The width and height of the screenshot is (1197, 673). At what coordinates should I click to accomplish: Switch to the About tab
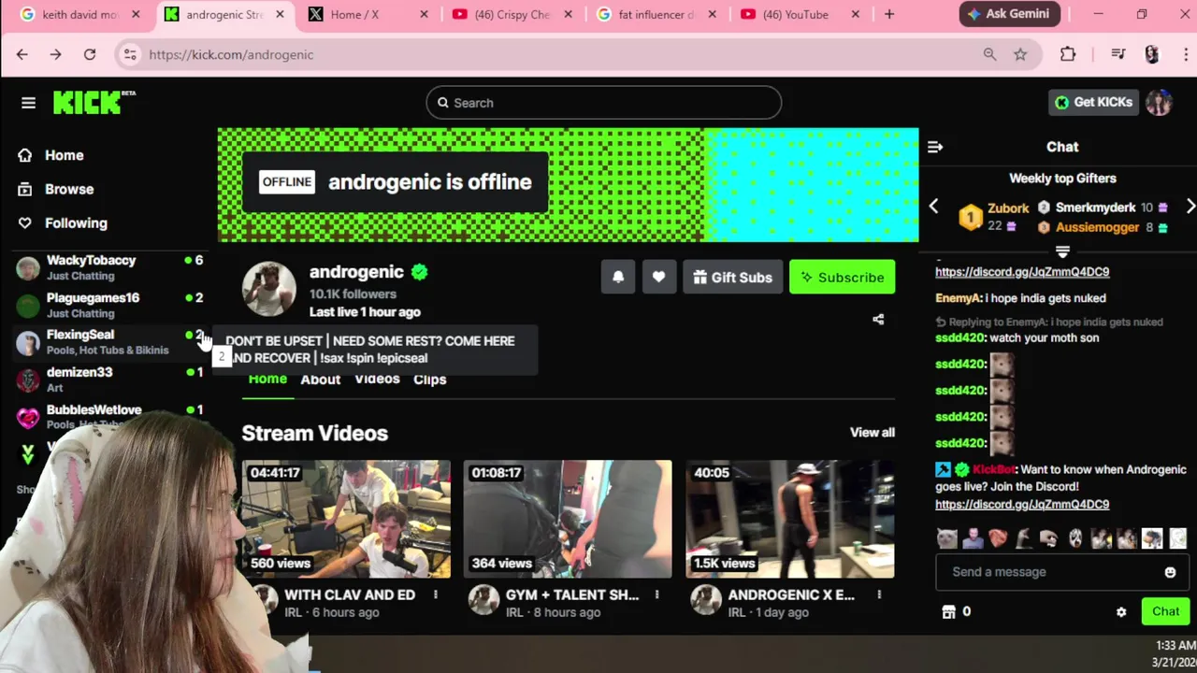(x=320, y=379)
